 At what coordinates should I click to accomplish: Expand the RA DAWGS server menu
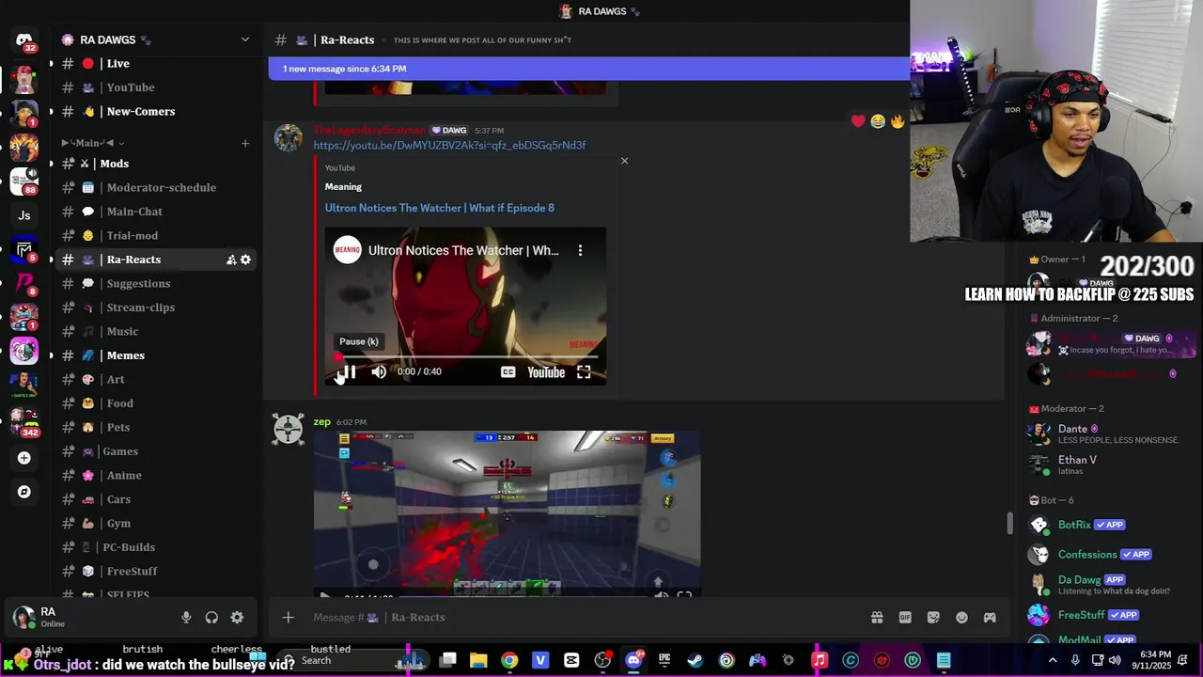point(245,39)
